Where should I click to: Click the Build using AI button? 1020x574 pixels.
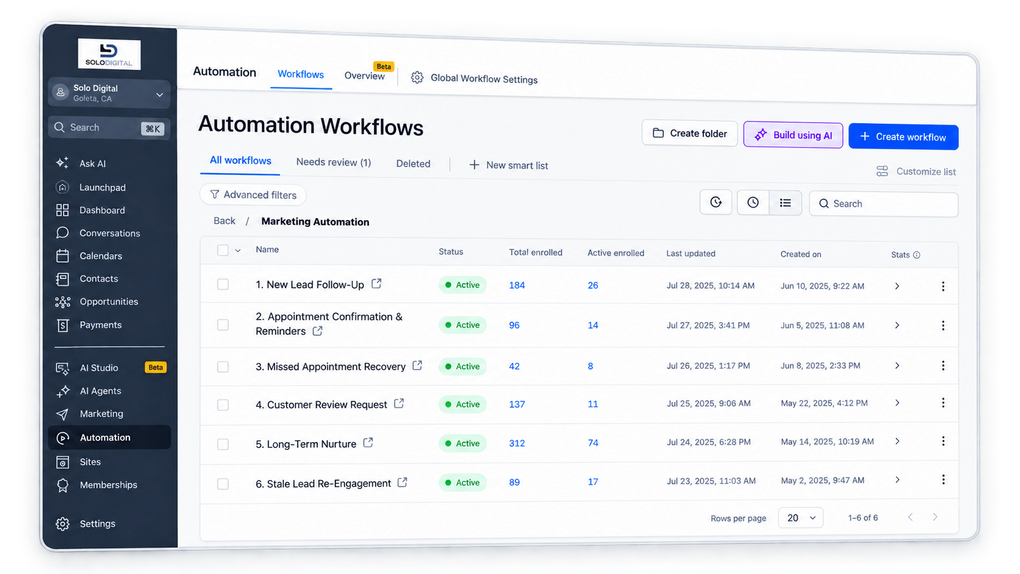click(793, 135)
